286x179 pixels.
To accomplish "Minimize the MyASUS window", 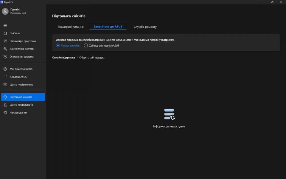I will [x=264, y=2].
